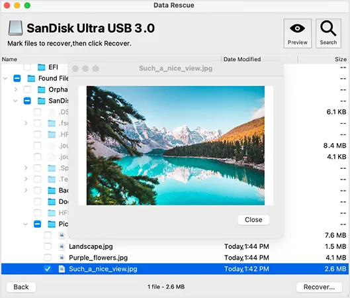Click the Landscape.jpg file icon

tap(62, 246)
